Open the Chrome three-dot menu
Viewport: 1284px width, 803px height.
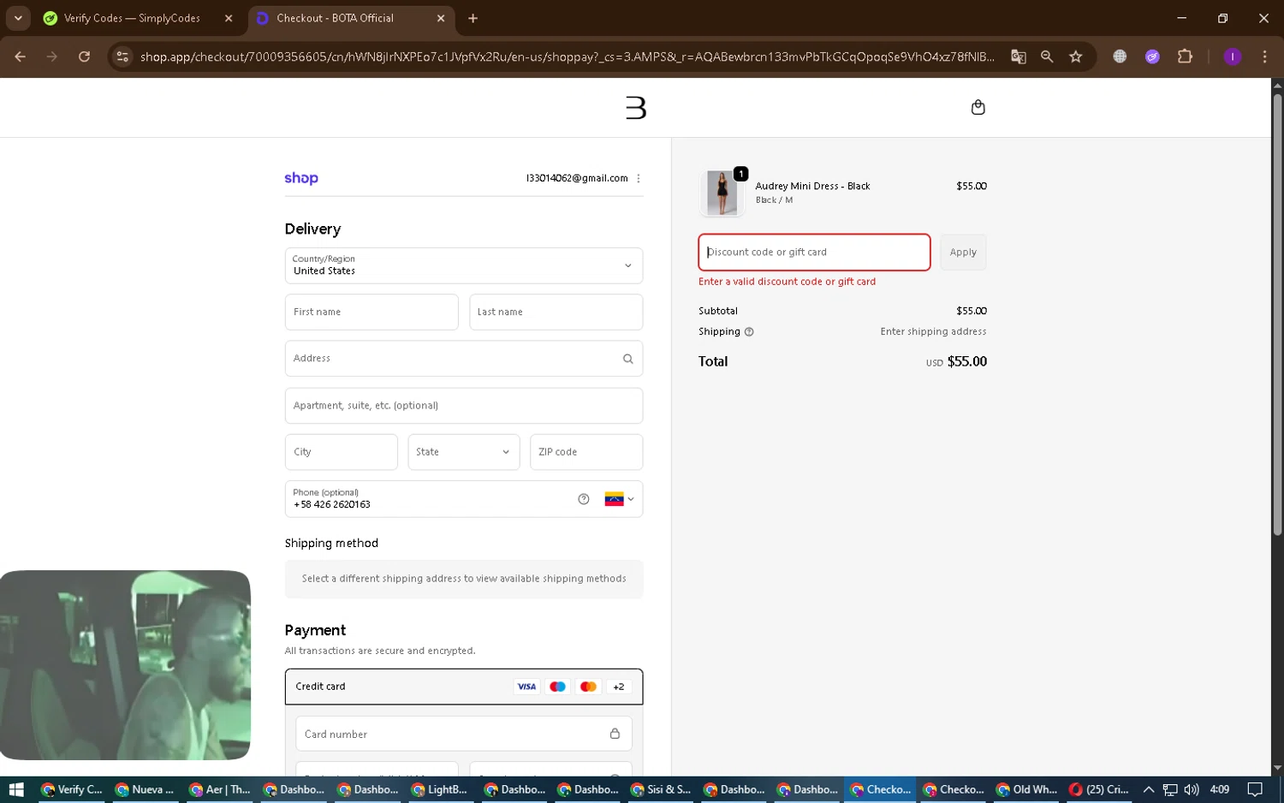1264,57
